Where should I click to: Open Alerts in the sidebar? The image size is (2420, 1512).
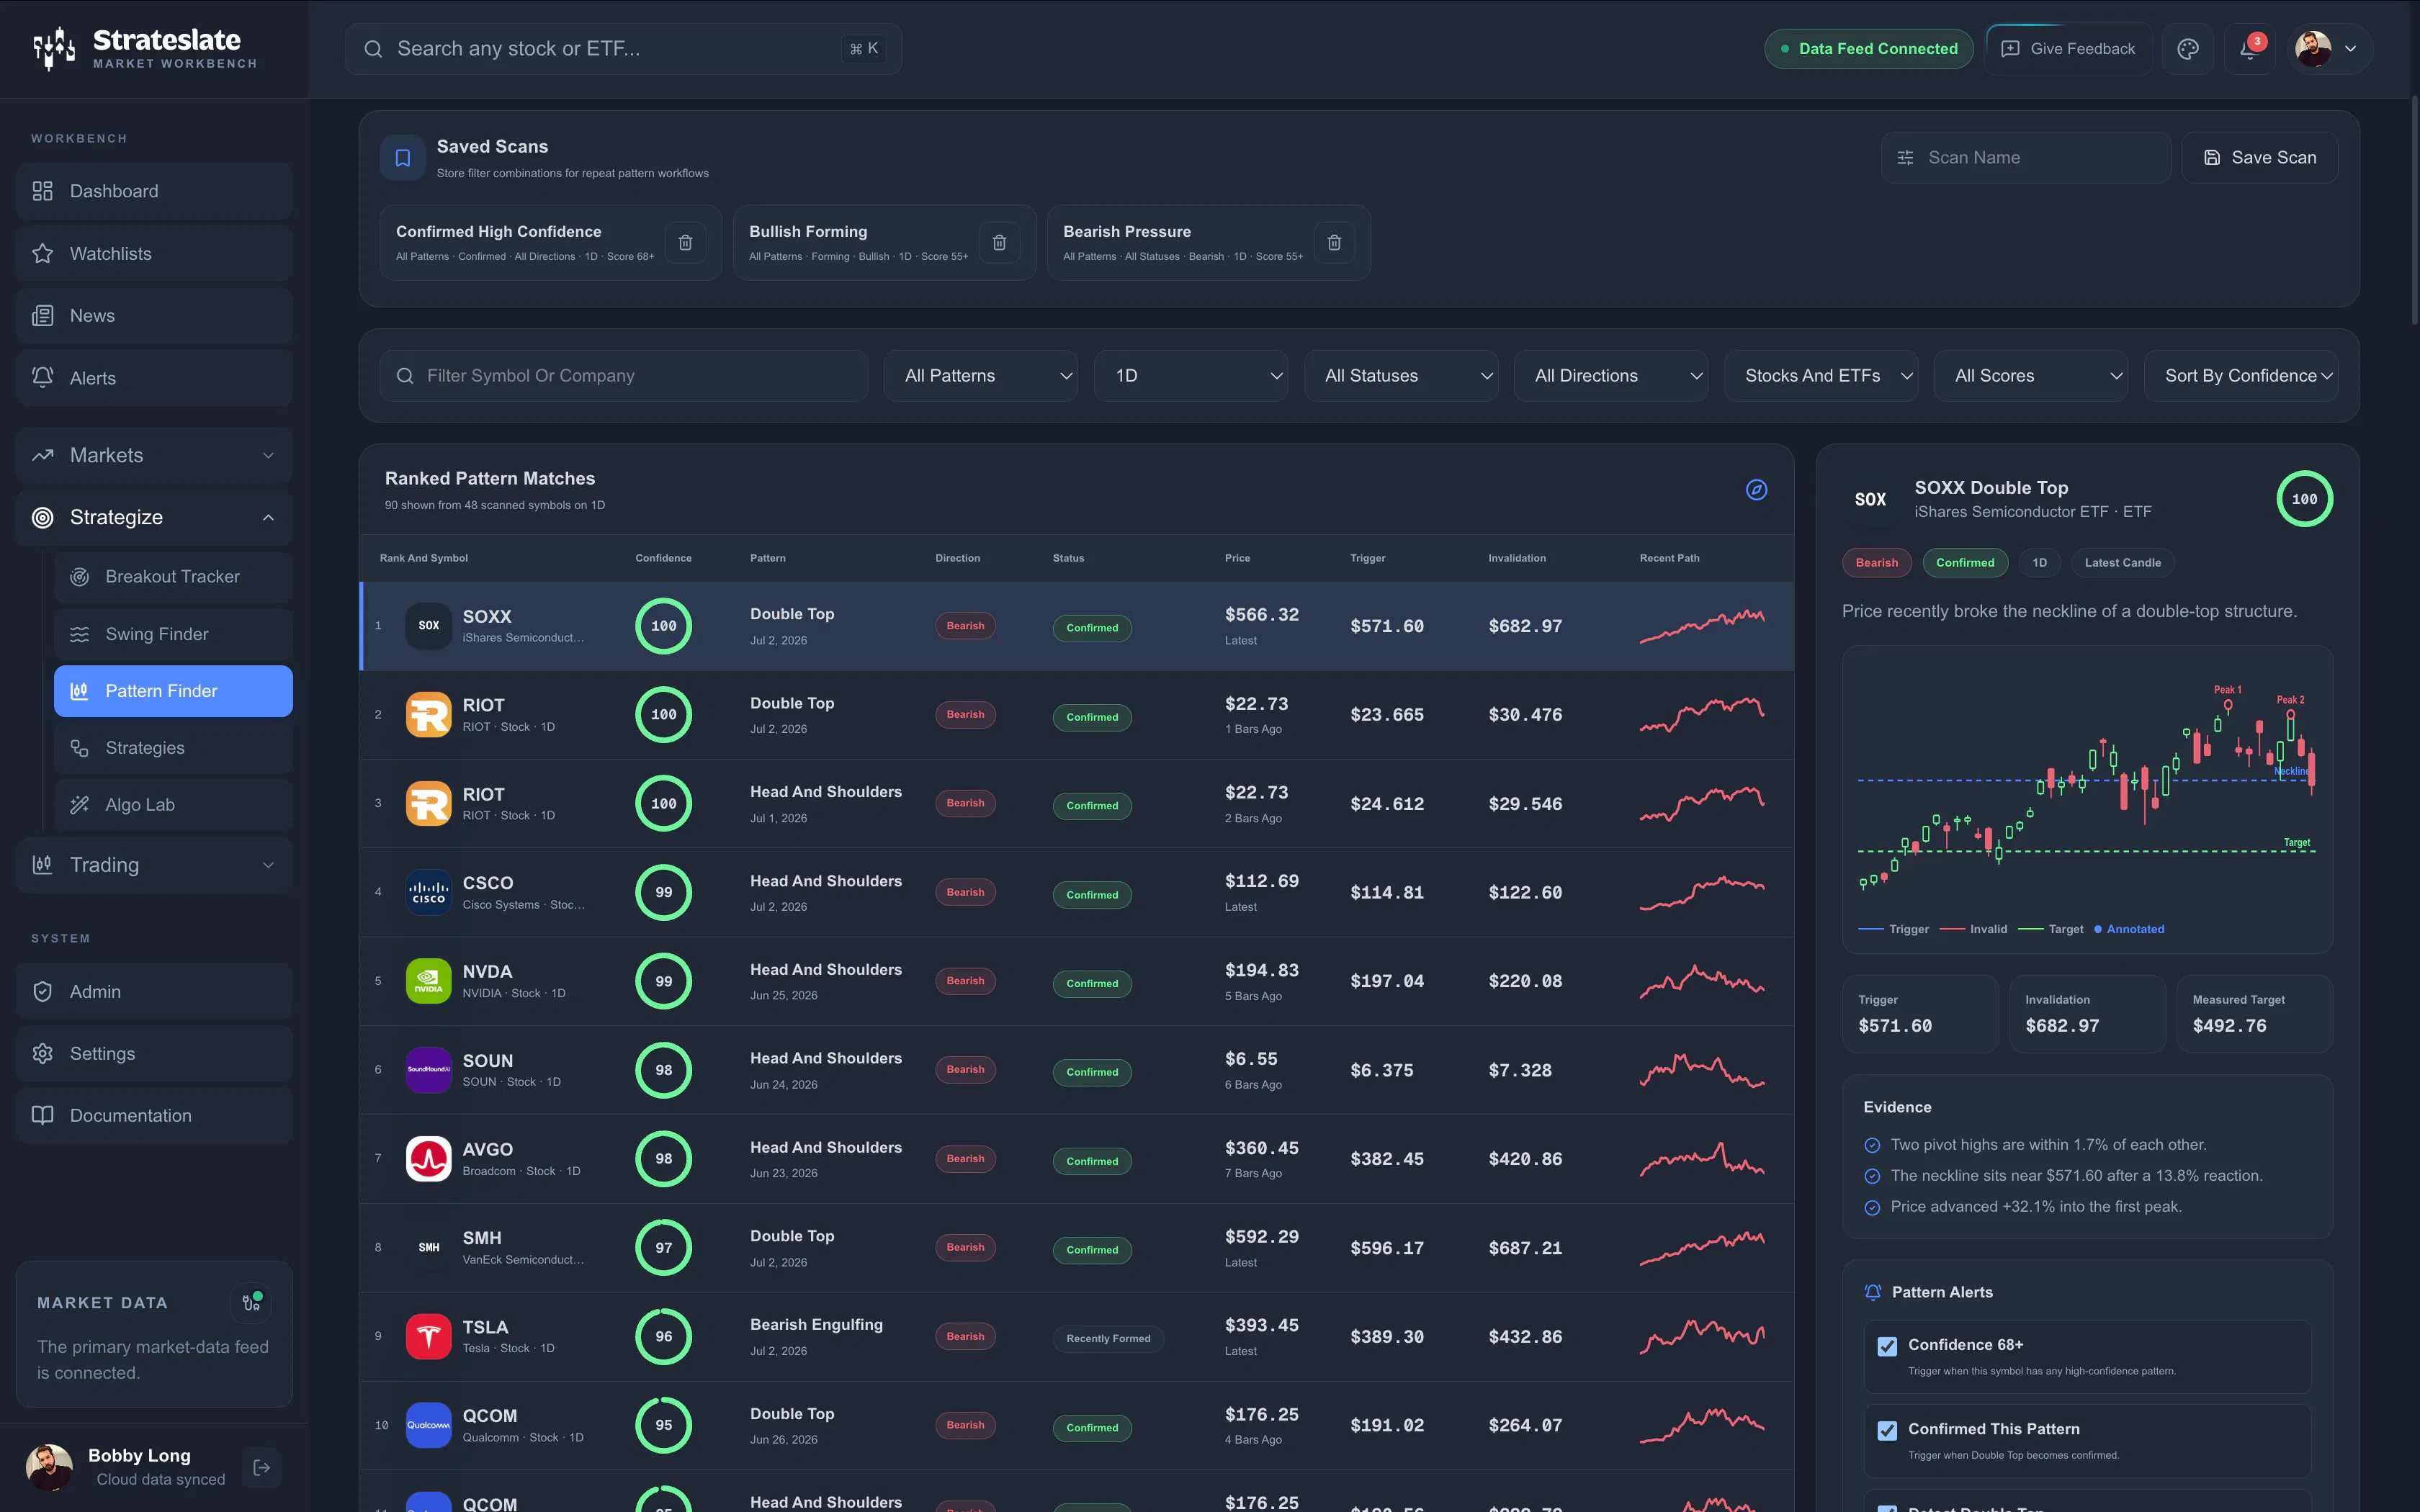(x=154, y=378)
